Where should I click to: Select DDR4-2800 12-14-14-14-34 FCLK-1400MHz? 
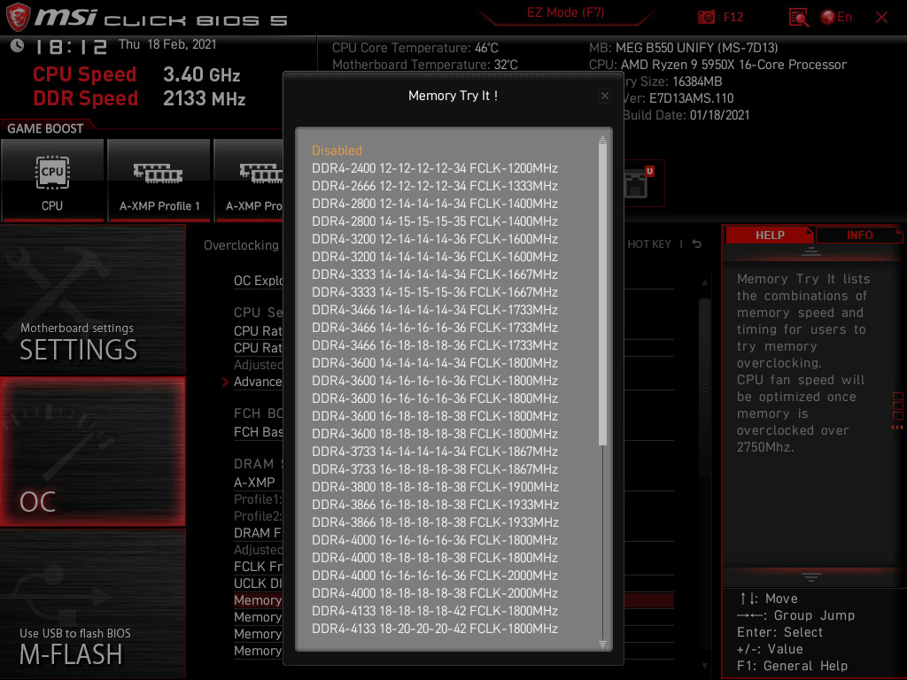435,204
